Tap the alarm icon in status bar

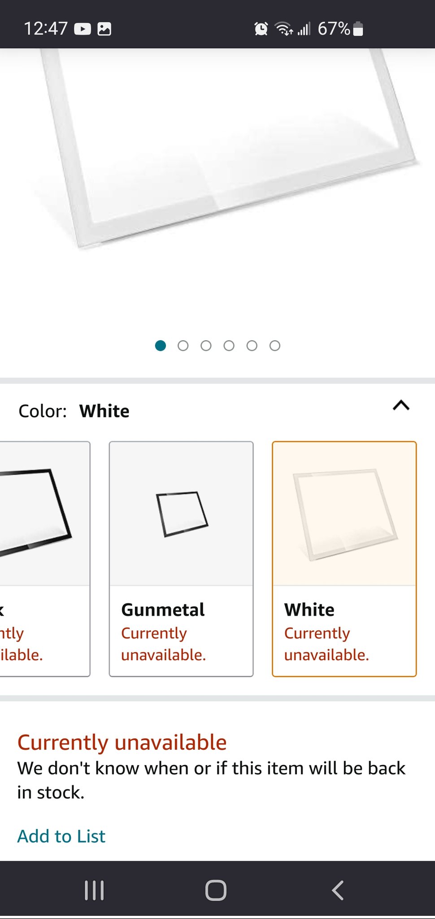tap(261, 29)
